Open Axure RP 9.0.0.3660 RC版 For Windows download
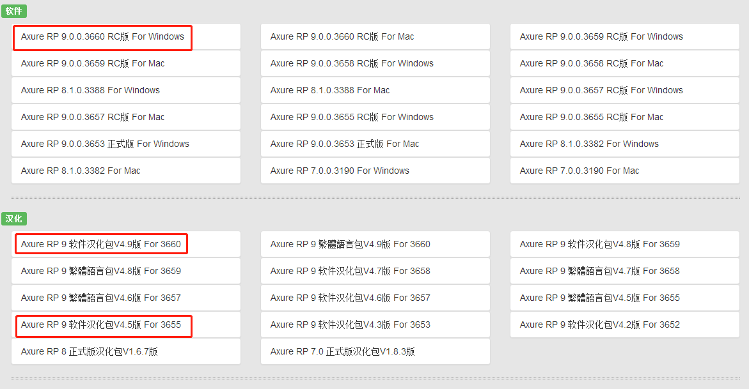This screenshot has height=389, width=749. pyautogui.click(x=125, y=37)
